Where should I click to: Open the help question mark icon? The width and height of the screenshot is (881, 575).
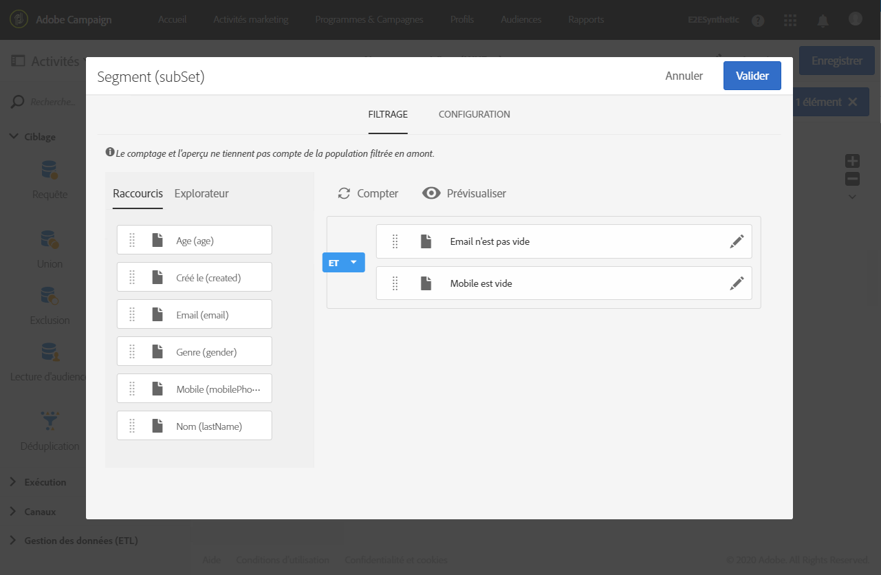(x=758, y=20)
